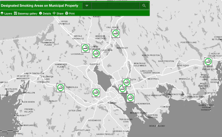This screenshot has height=137, width=222.
Task: Show map Details
Action: (45, 13)
